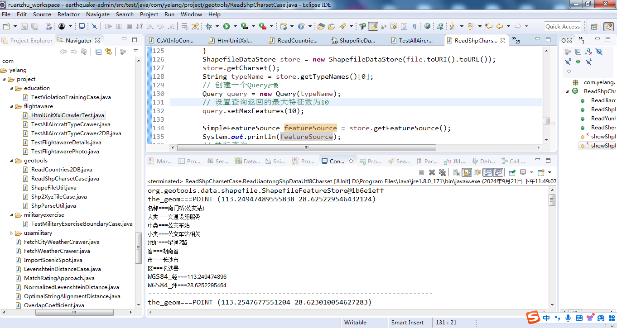Click Toggle Block Selection Mode icon
This screenshot has width=617, height=328.
(x=404, y=26)
